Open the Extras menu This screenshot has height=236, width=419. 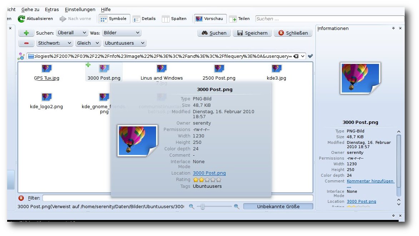click(x=52, y=10)
